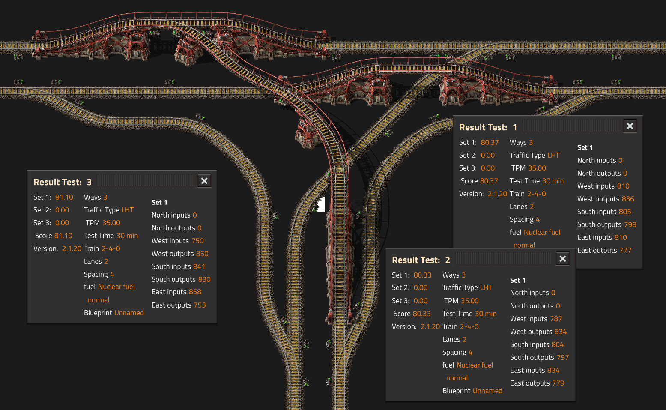Screen dimensions: 666x410
Task: Click East inputs 858 in Test 3
Action: point(176,292)
